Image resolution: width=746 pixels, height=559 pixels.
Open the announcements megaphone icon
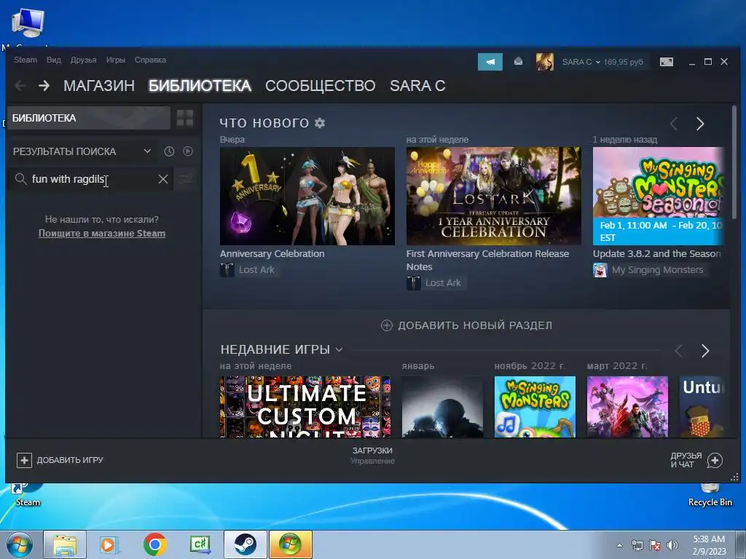click(x=490, y=62)
